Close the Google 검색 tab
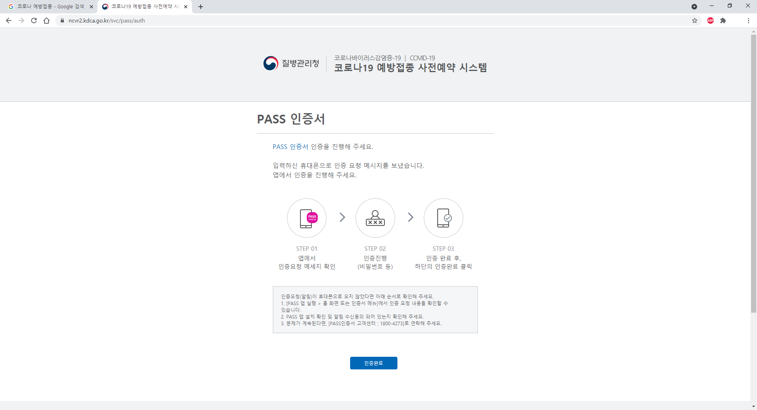 point(91,7)
